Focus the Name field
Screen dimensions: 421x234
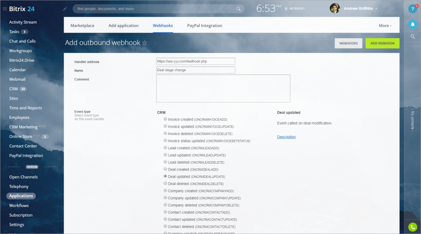click(195, 70)
